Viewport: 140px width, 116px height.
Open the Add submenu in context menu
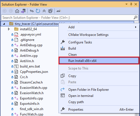point(99,27)
